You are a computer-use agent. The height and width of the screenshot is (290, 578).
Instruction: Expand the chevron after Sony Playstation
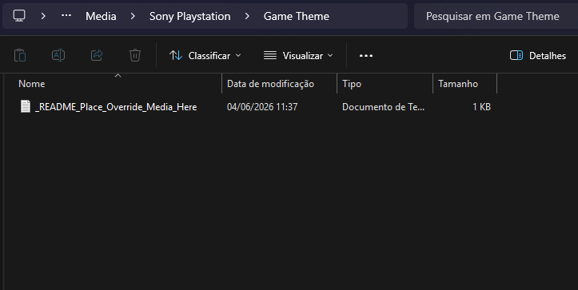click(247, 16)
